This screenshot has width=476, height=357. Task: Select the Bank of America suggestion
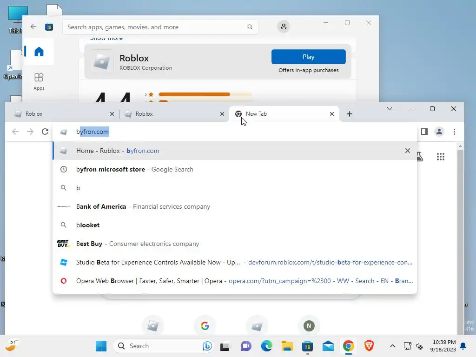pyautogui.click(x=235, y=206)
